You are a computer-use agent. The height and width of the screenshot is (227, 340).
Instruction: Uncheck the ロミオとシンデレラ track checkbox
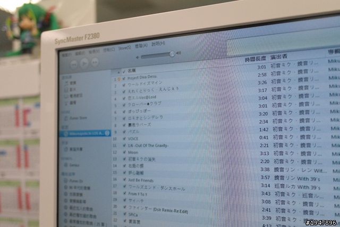coord(124,119)
